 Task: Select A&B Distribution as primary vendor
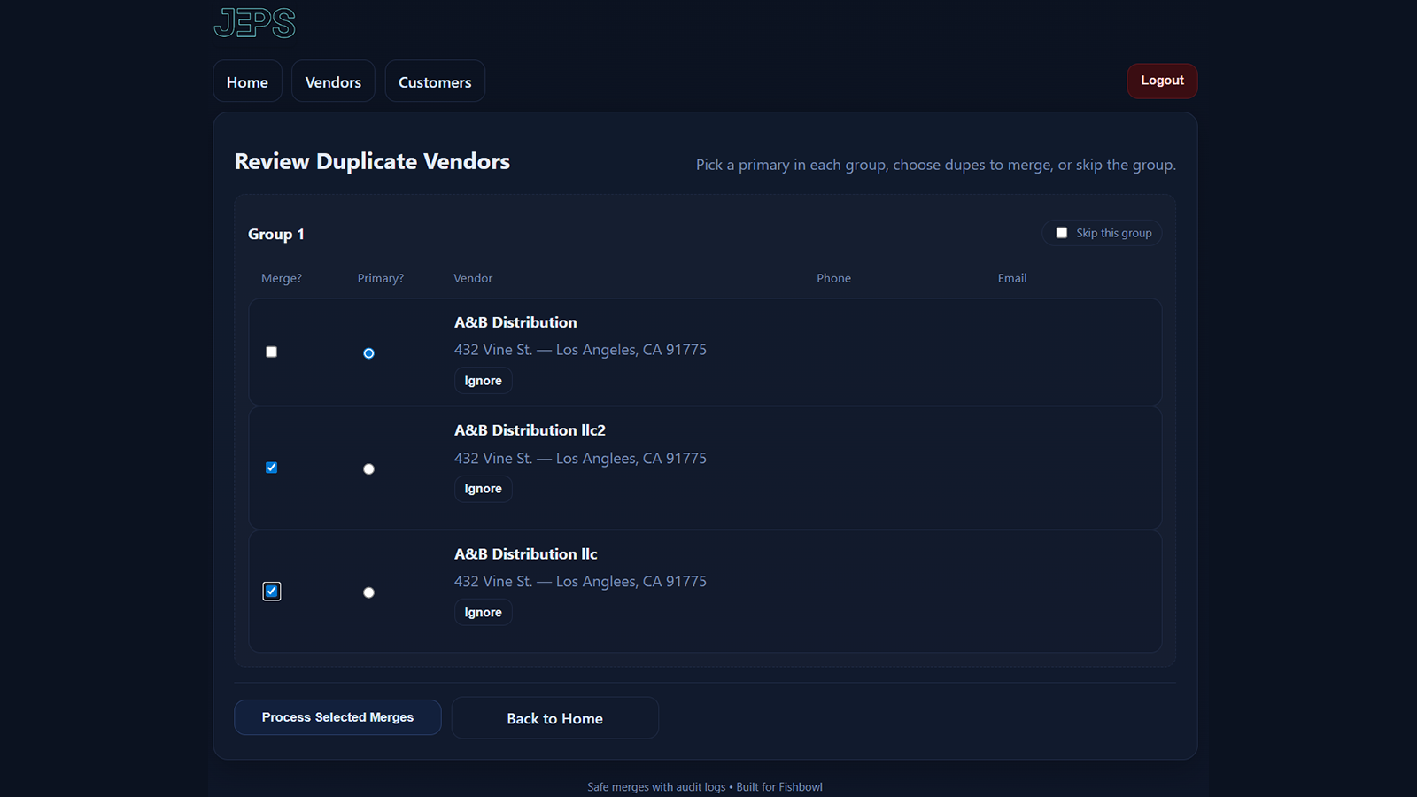(x=368, y=353)
